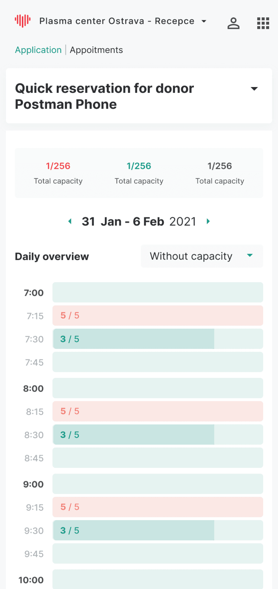
Task: Select the full 7:15 slot showing 5 / 5
Action: click(x=158, y=316)
